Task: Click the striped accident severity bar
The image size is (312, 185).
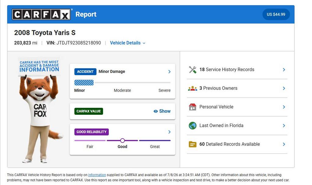Action: tap(84, 82)
